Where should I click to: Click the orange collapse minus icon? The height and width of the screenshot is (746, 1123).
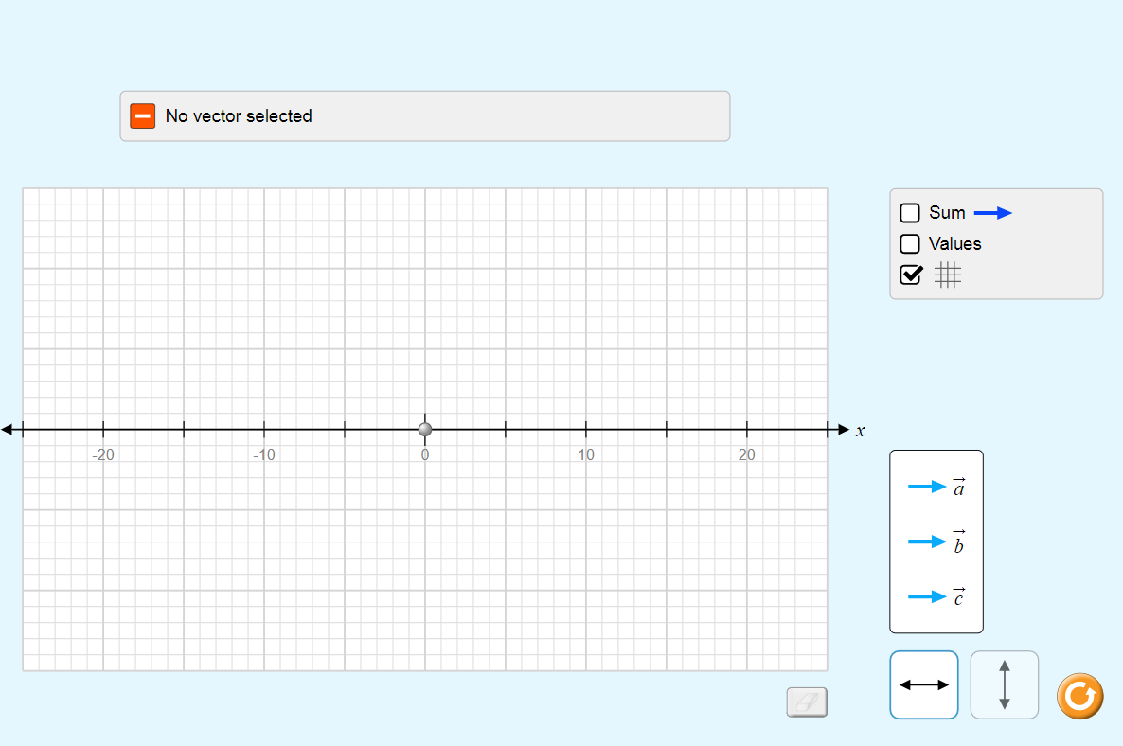143,116
